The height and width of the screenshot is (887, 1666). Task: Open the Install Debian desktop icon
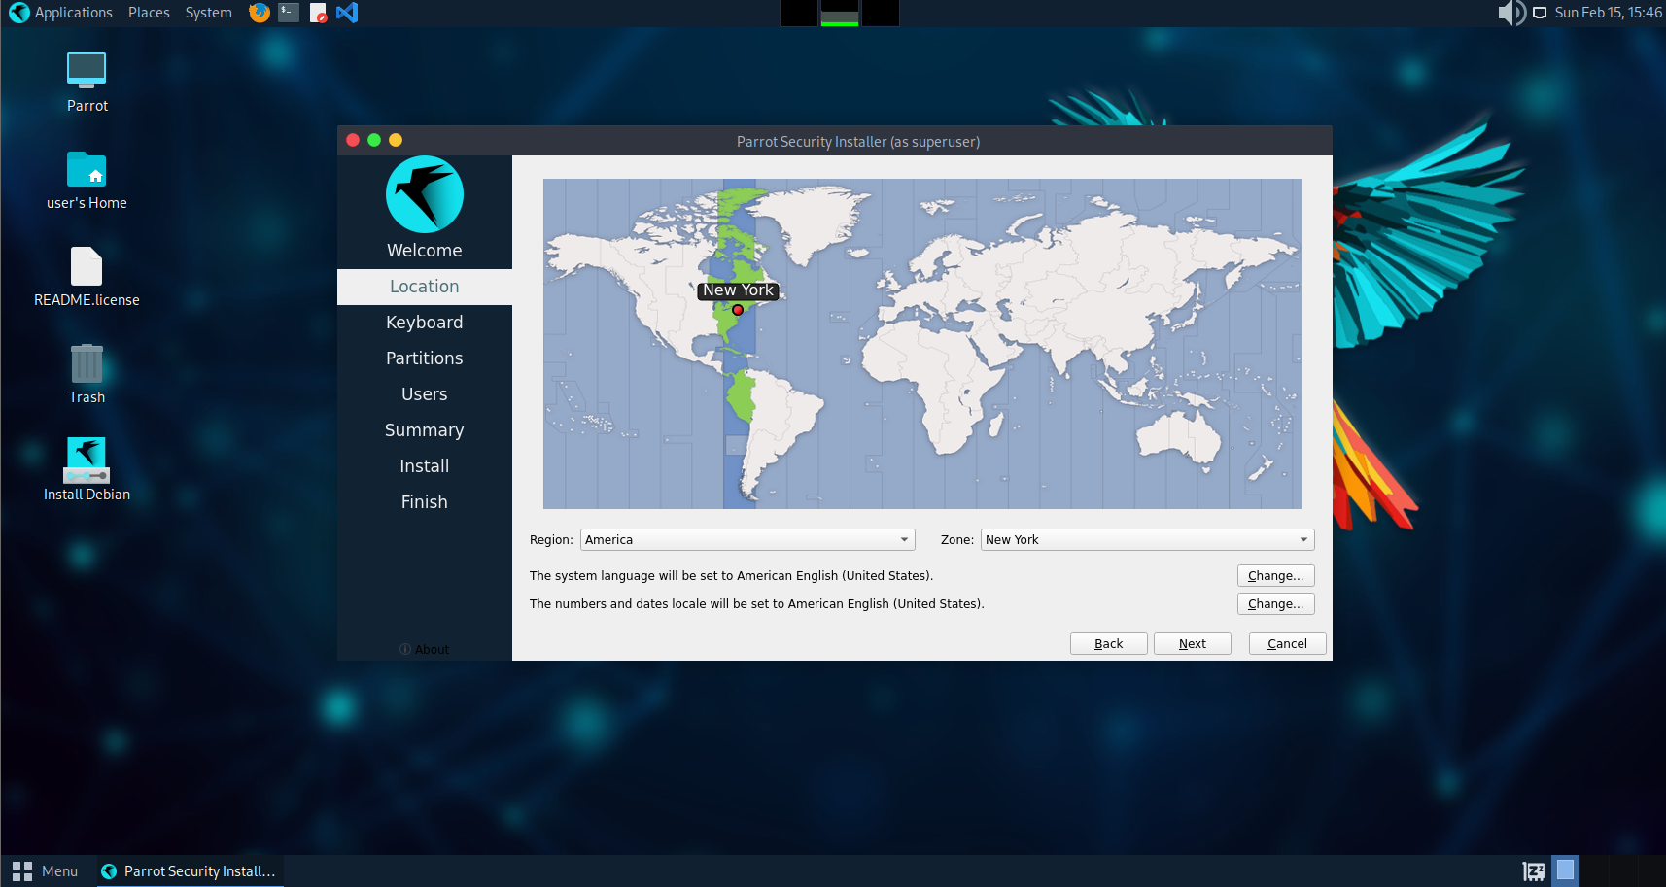87,461
